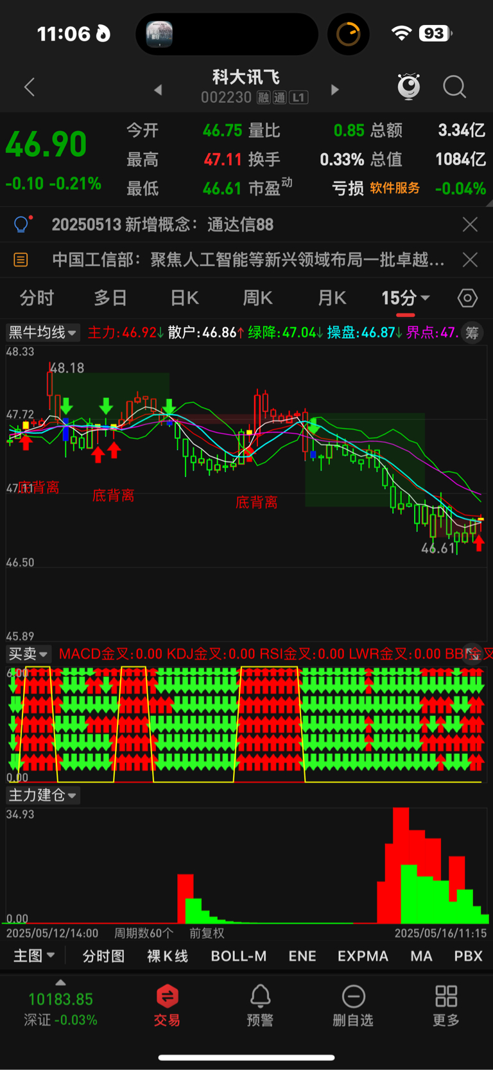493x1070 pixels.
Task: Switch to previous stock arrow
Action: [158, 90]
